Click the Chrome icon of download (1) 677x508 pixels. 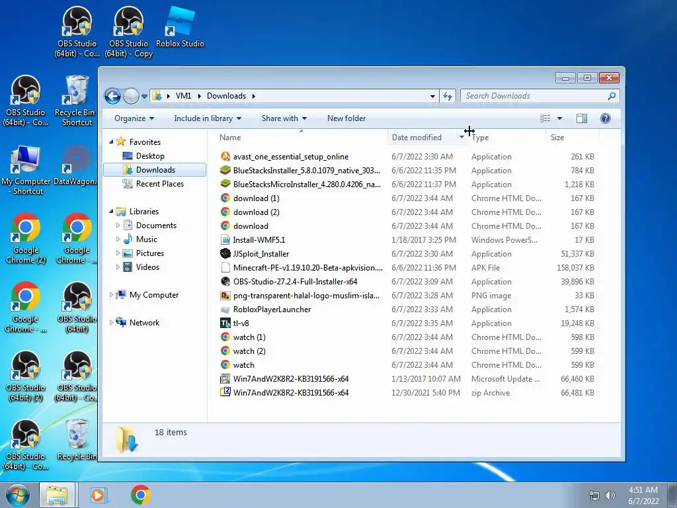tap(225, 198)
